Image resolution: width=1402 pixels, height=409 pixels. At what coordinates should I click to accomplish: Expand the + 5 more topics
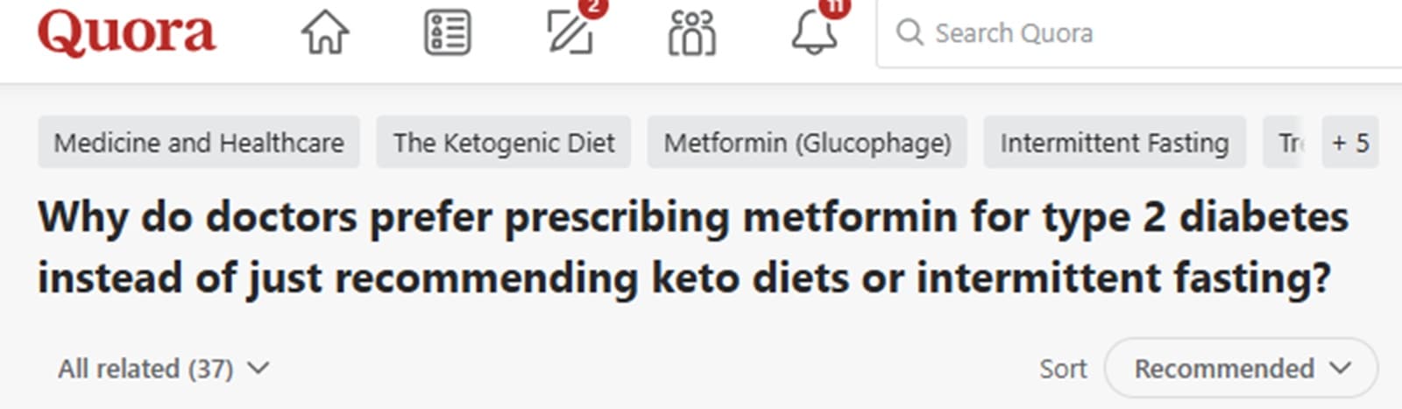(1350, 142)
